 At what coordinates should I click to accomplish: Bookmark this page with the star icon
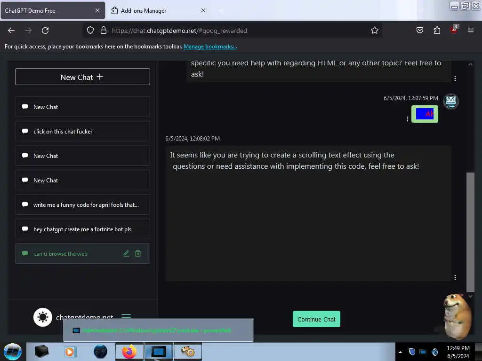click(x=374, y=30)
